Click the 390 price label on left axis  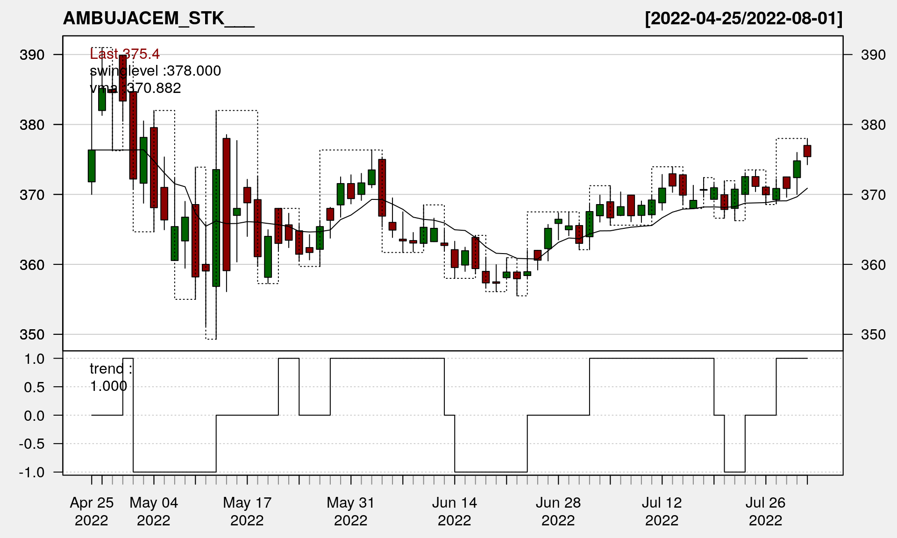32,55
